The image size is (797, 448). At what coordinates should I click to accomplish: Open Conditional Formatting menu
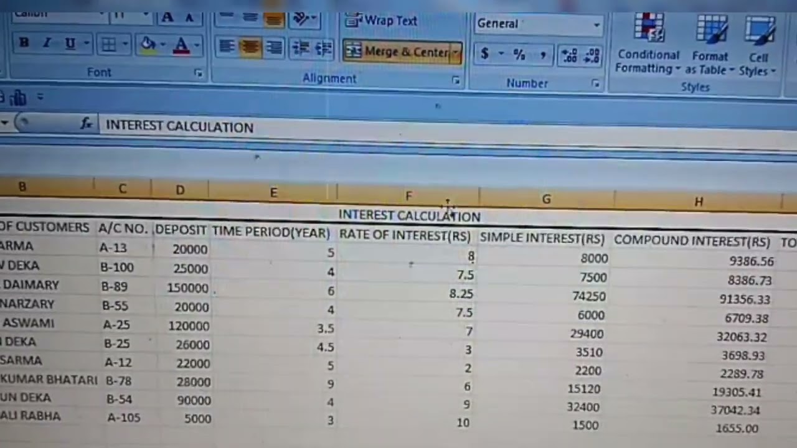648,44
